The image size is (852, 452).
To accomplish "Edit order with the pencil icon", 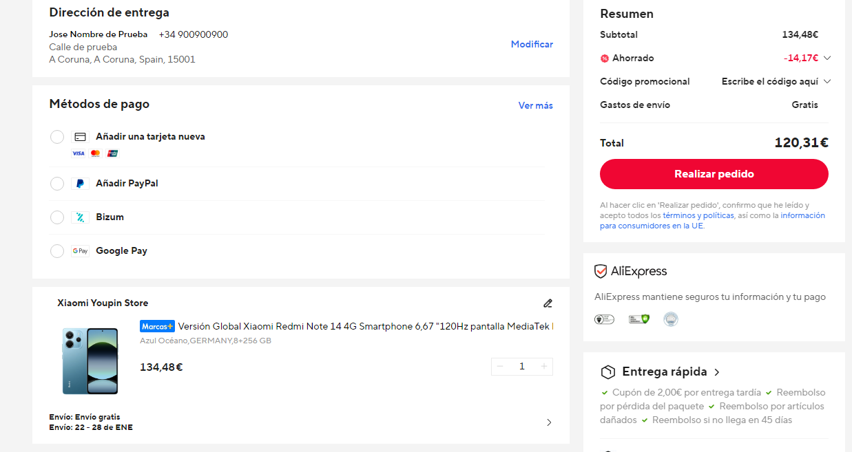I will tap(548, 303).
